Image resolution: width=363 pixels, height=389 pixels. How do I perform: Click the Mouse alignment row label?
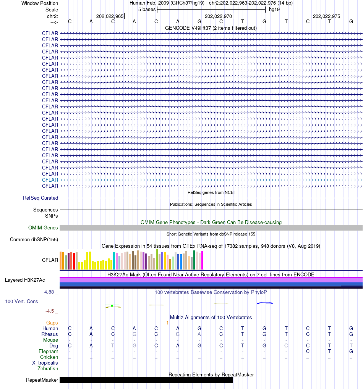pyautogui.click(x=51, y=340)
